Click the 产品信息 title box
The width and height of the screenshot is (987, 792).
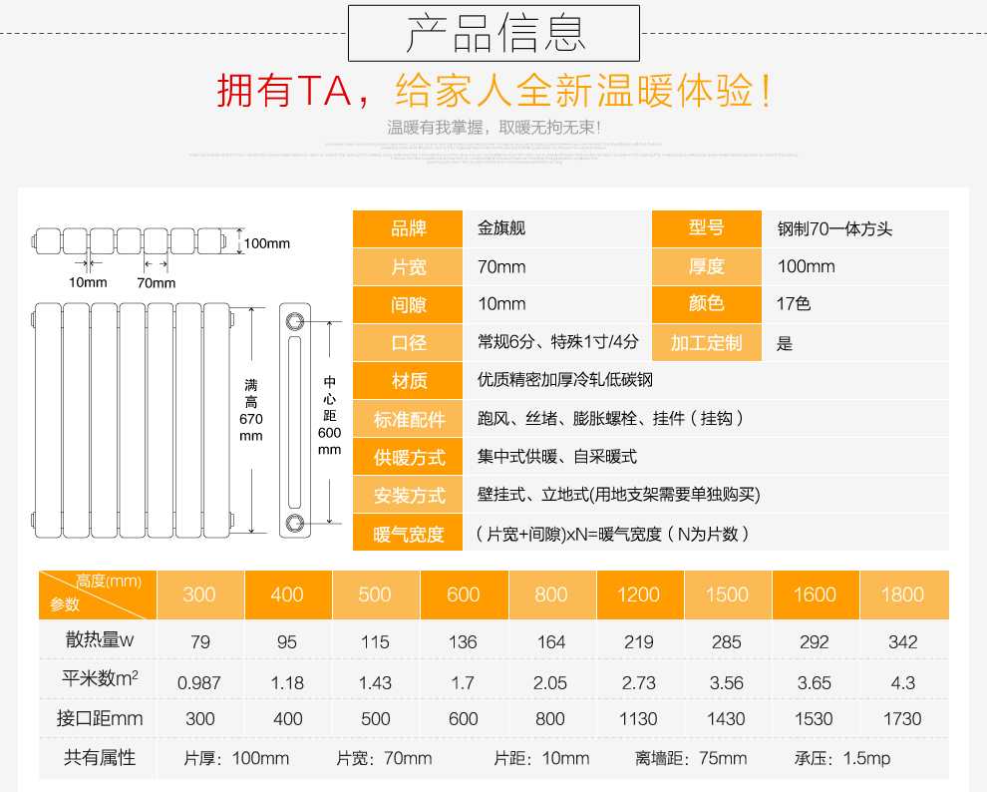pyautogui.click(x=493, y=32)
